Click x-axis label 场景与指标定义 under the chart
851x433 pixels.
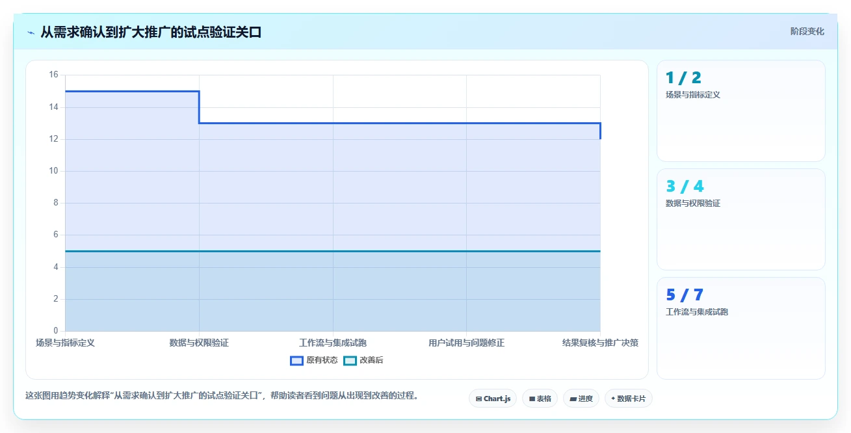click(x=65, y=343)
